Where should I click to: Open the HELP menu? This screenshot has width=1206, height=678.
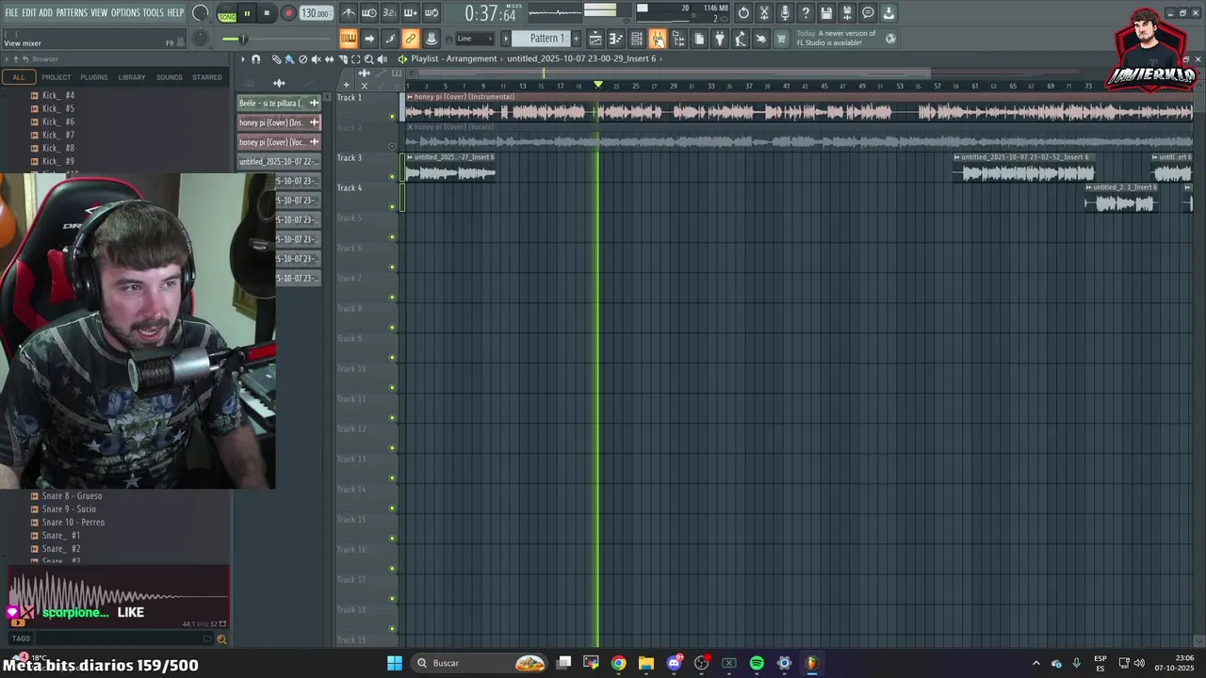175,12
